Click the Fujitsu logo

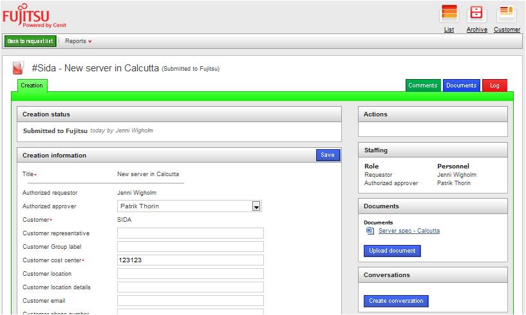coord(33,15)
